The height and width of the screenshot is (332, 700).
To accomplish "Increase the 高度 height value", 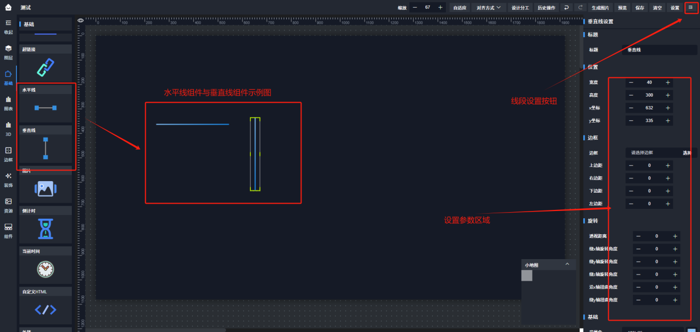I will pyautogui.click(x=668, y=95).
